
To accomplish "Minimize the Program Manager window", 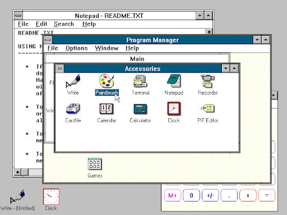I will tap(257, 40).
